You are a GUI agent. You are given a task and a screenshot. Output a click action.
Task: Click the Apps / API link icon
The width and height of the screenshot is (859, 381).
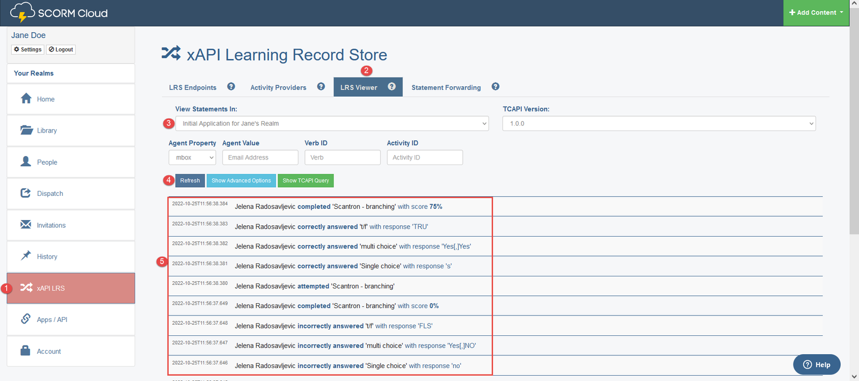click(26, 319)
